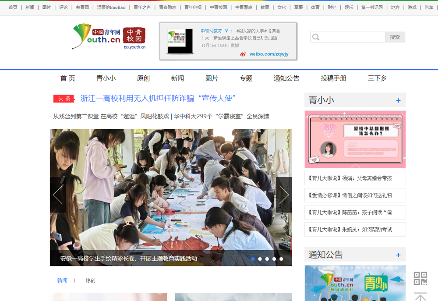Click the back-to-top arrow icon
The image size is (438, 301).
click(x=420, y=297)
